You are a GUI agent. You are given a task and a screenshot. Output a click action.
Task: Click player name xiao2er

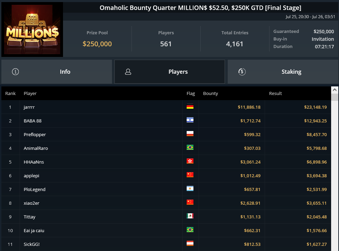[32, 203]
